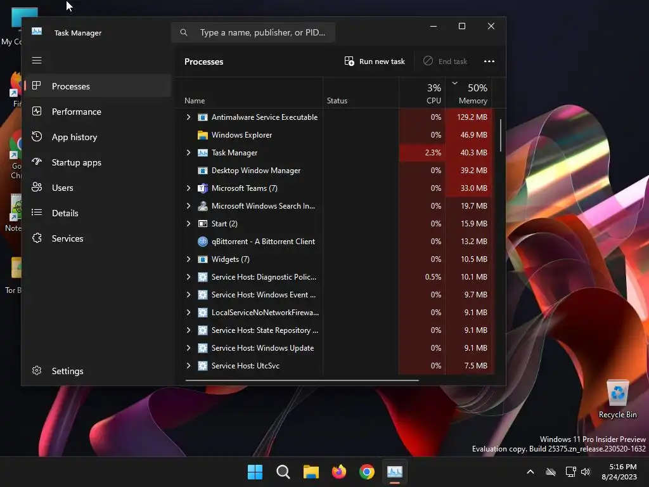Click the Settings gear icon

point(37,370)
